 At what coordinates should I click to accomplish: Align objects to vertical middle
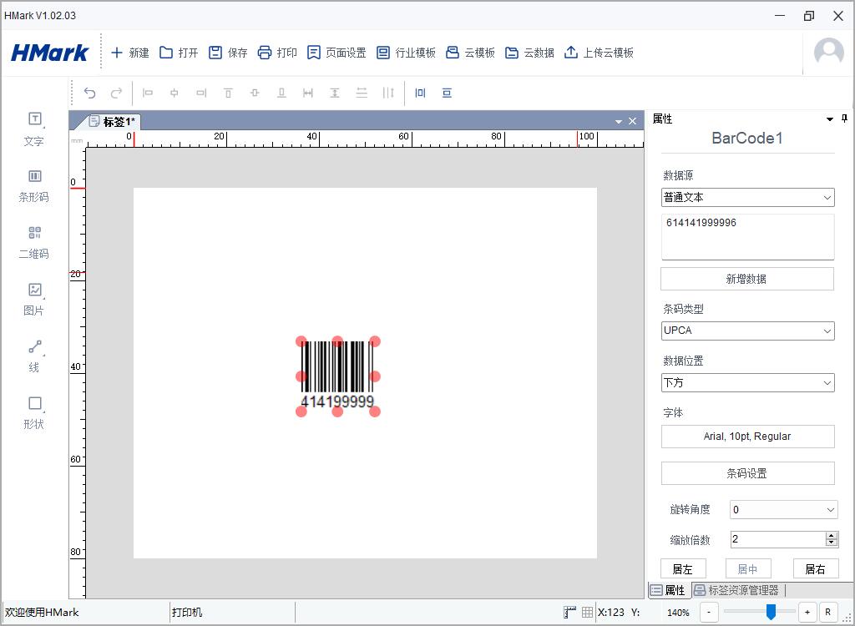click(x=255, y=93)
